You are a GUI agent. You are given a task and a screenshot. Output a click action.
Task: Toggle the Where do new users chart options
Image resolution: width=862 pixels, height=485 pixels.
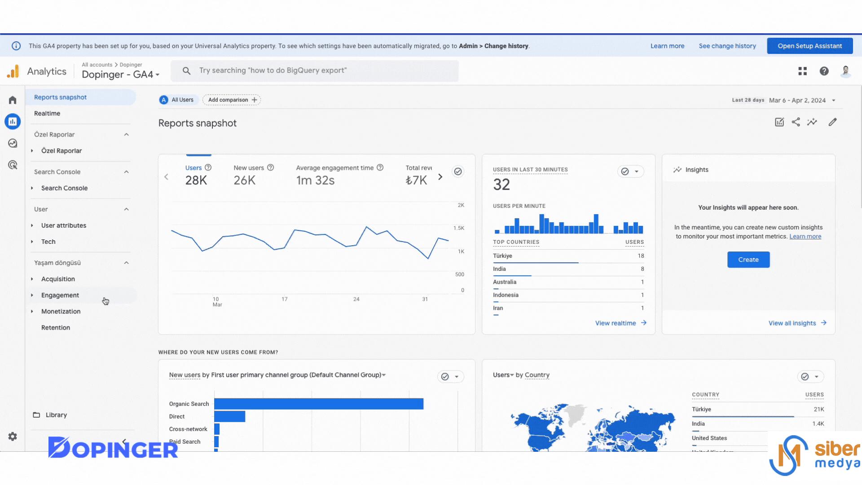point(457,376)
